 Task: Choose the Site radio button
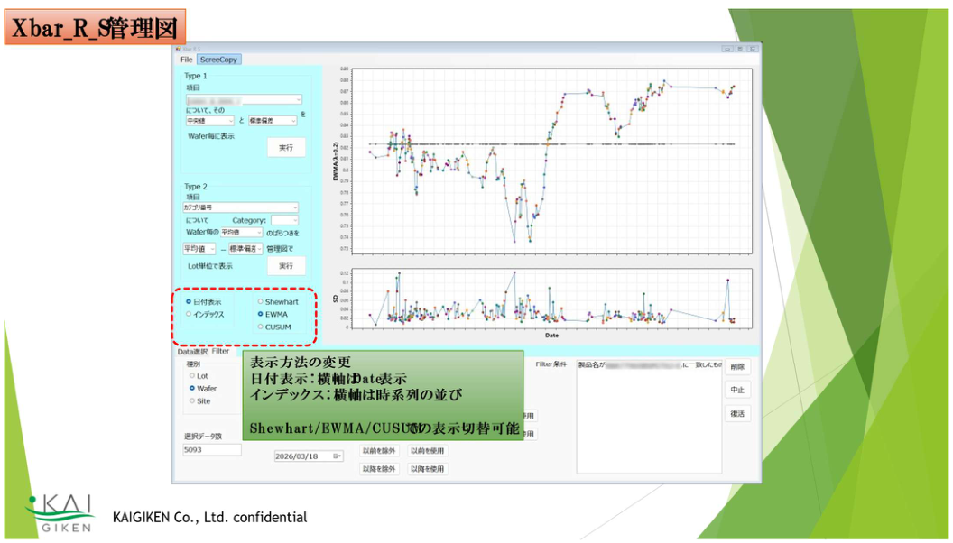[192, 400]
